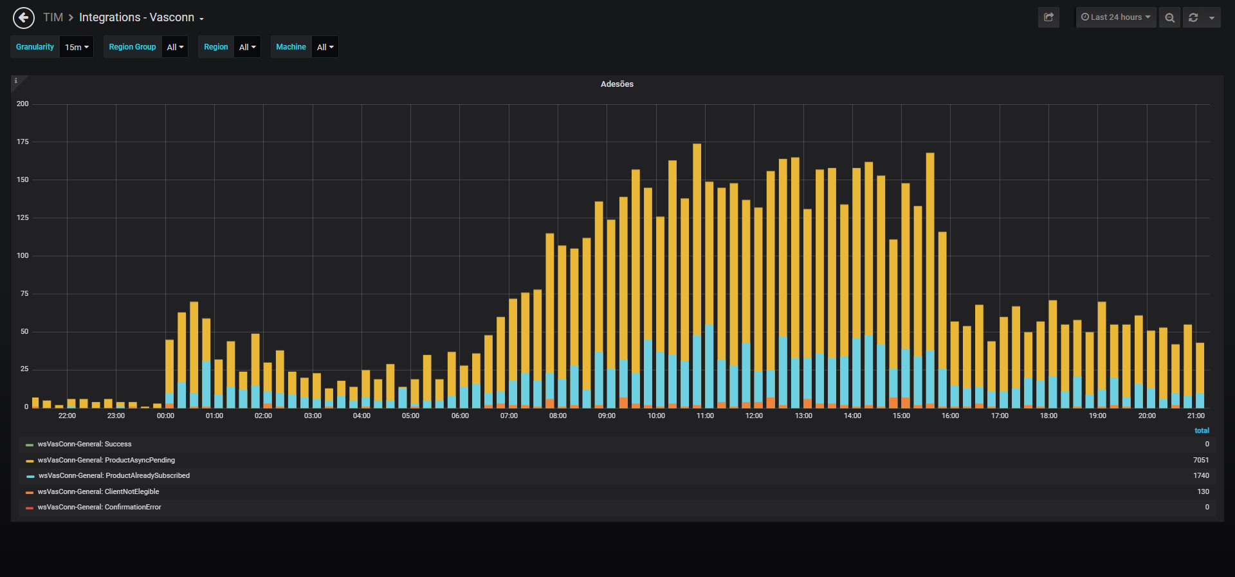
Task: Click the 100 y-axis label
Action: tap(23, 256)
